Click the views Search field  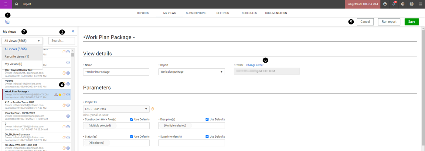pos(62,41)
